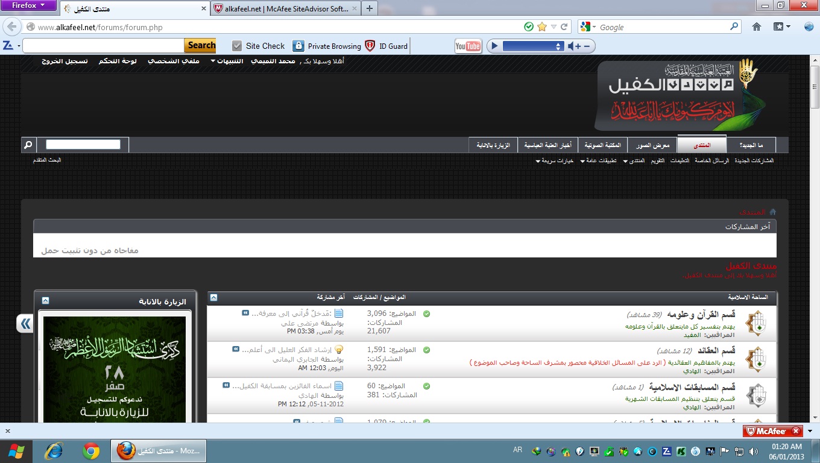Screen dimensions: 820x463
Task: Switch to the alkafeel.net McAfee SiteAdvisor tab
Action: point(285,8)
